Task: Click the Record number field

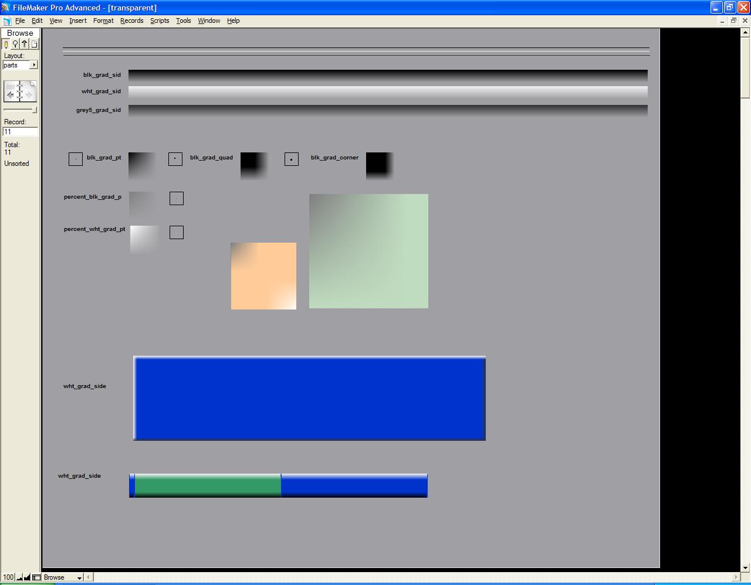Action: point(21,132)
